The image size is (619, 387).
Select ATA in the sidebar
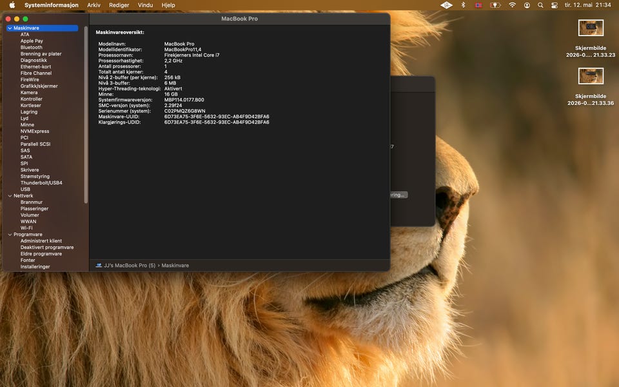(25, 34)
